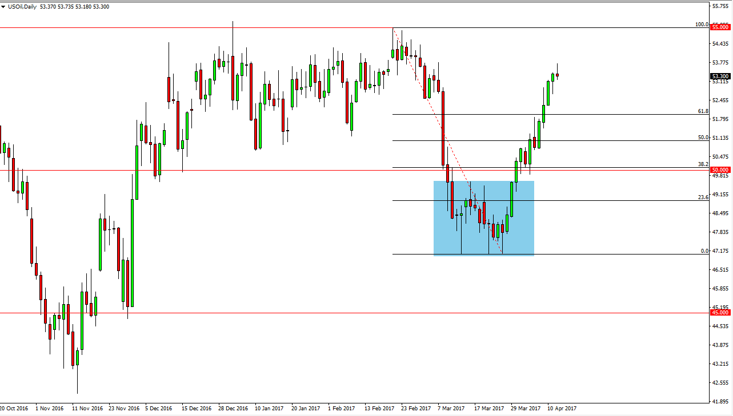Click the red 55.000 price label
The width and height of the screenshot is (733, 416).
point(720,27)
